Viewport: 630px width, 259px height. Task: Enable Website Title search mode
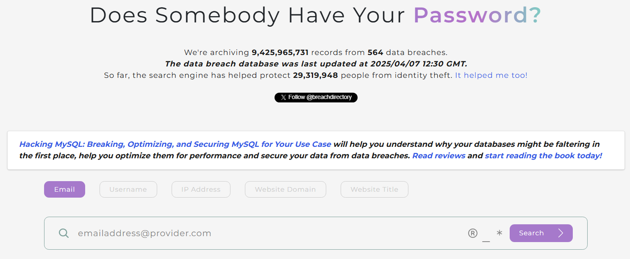click(x=374, y=189)
